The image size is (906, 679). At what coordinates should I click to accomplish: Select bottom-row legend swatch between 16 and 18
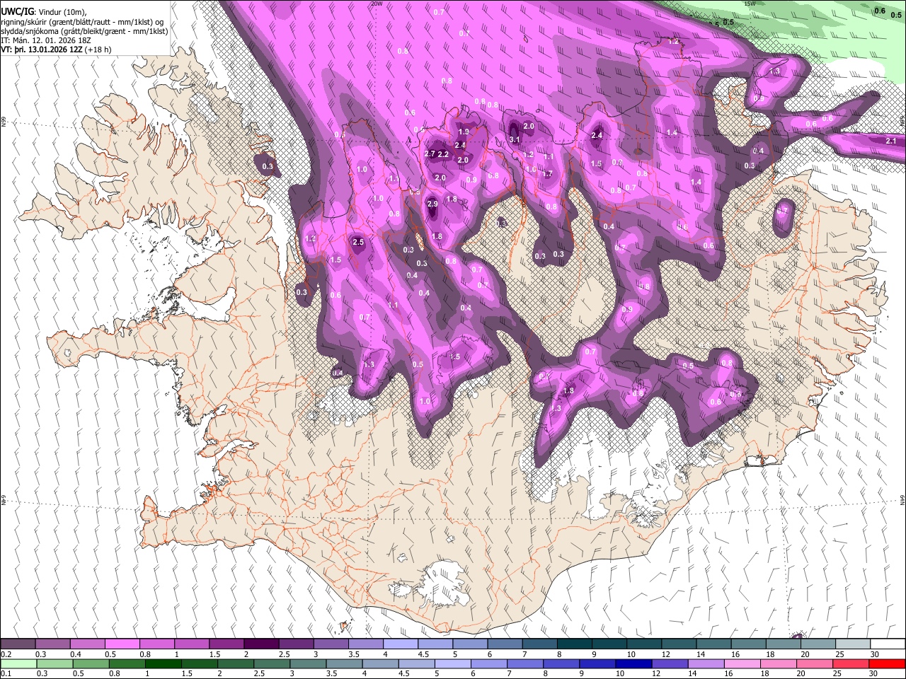[x=743, y=663]
